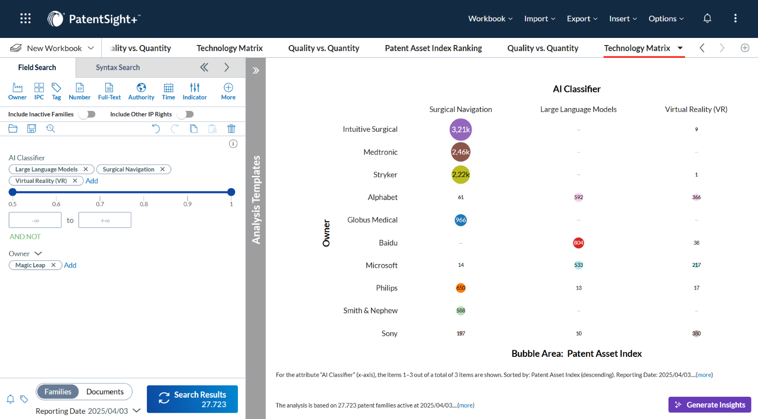Remove Large Language Models filter chip

[86, 169]
